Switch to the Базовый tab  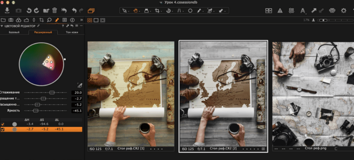point(14,32)
